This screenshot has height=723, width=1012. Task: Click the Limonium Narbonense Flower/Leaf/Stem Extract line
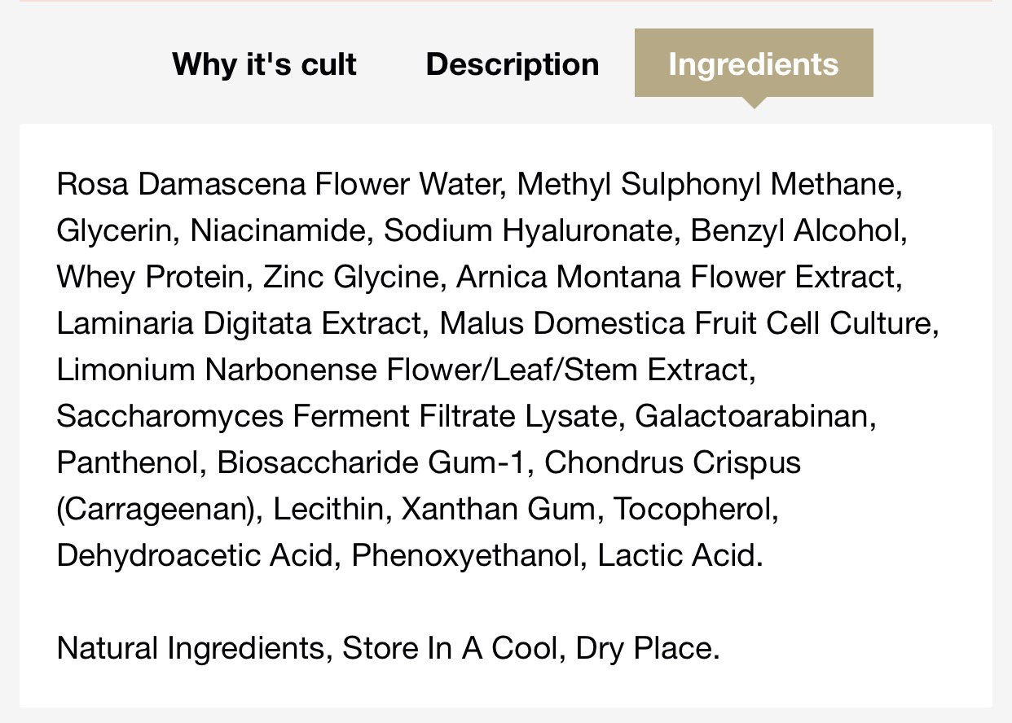(x=403, y=370)
